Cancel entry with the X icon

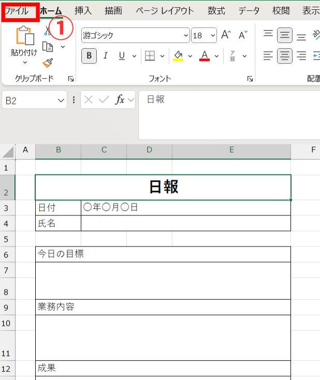[89, 100]
